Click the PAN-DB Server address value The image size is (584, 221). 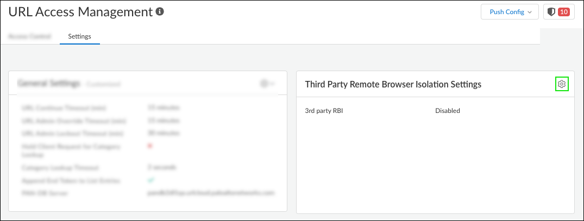211,192
